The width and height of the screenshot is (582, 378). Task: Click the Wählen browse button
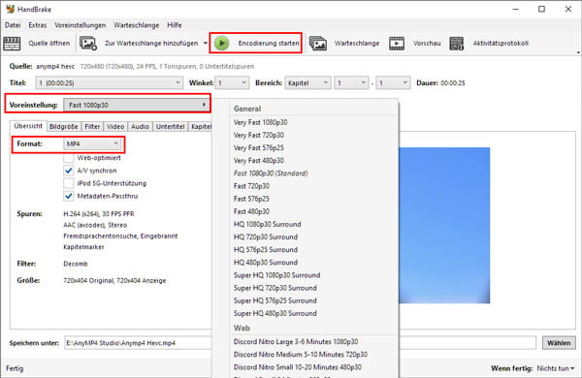tap(559, 343)
